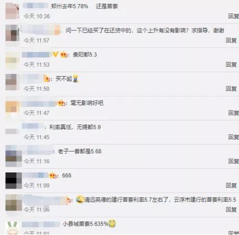The height and width of the screenshot is (235, 239).
Task: Reply to the 郑州去年5.78% comment
Action: 233,16
